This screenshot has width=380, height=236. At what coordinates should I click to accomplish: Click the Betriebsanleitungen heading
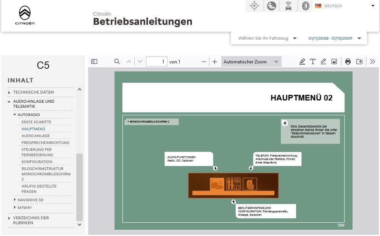tap(143, 21)
